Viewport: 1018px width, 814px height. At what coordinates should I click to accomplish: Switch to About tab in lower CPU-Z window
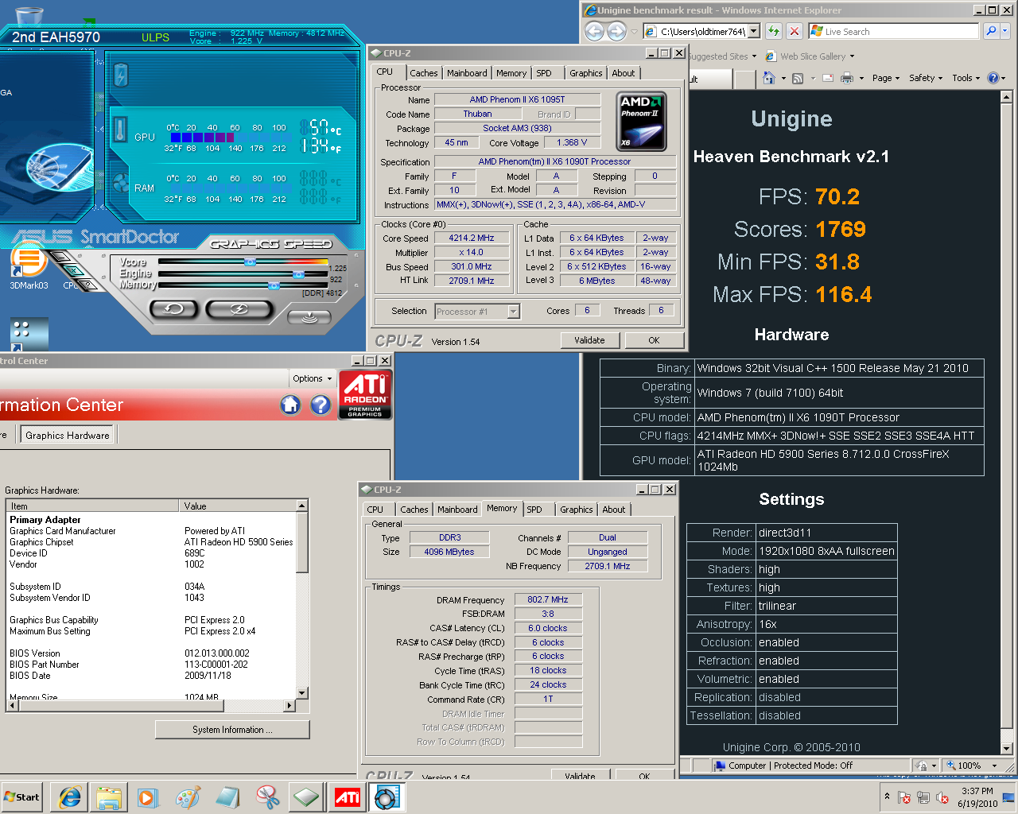(613, 510)
